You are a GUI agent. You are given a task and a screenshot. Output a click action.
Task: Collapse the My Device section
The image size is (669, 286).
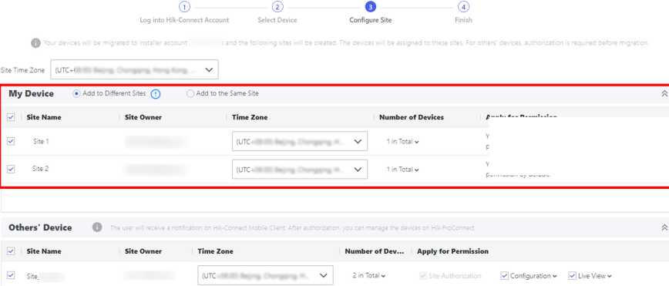(664, 94)
